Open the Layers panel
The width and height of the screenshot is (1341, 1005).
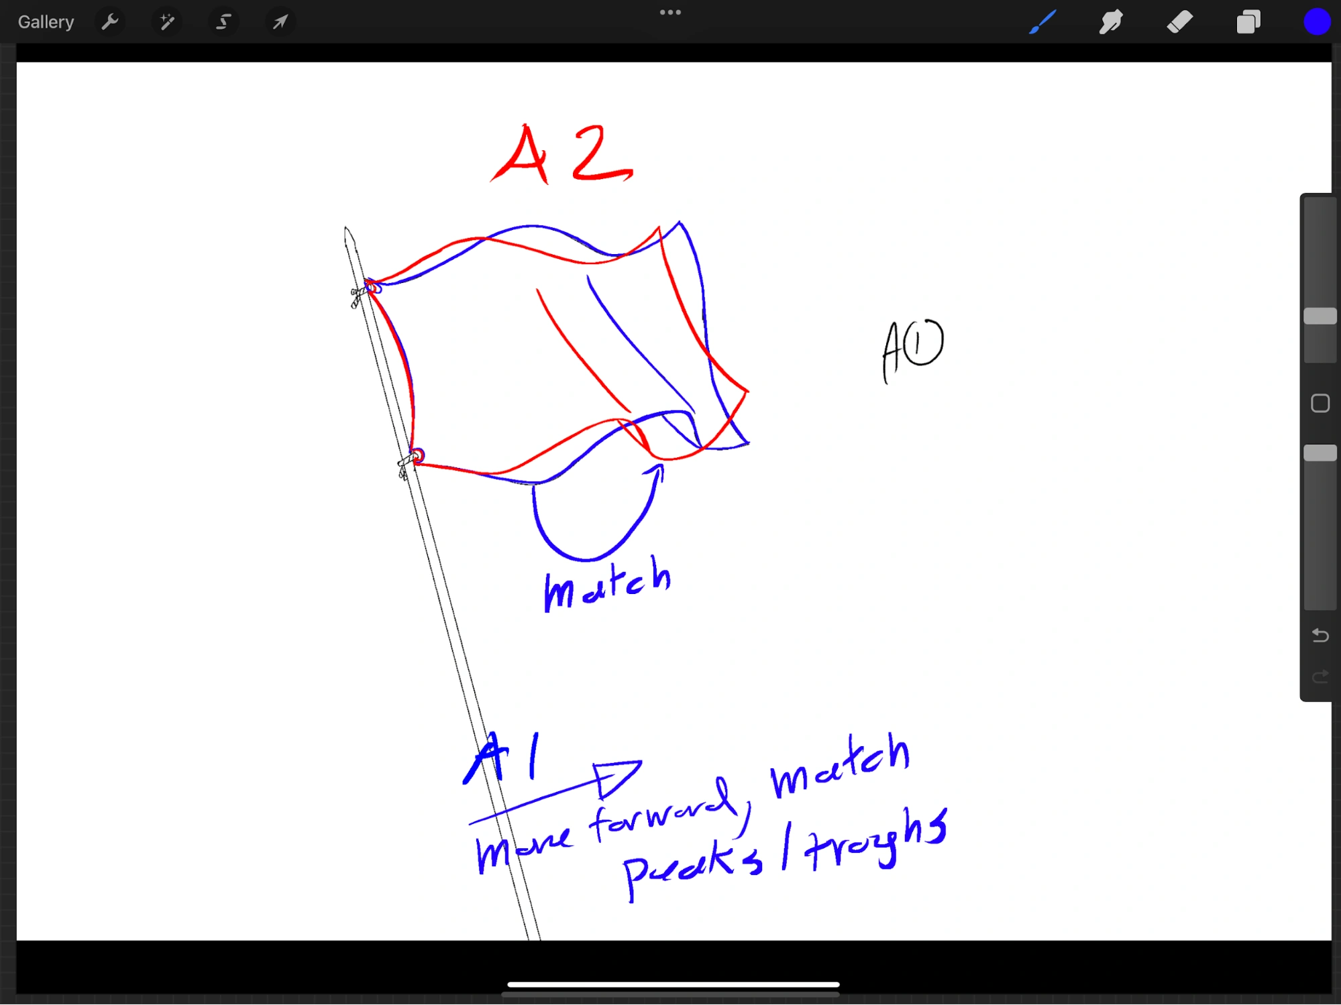pyautogui.click(x=1248, y=22)
